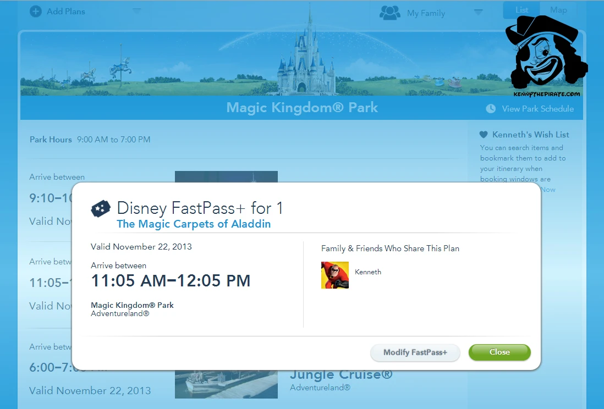The image size is (604, 409).
Task: Click Adventureland under Jungle Cruise
Action: coord(320,388)
